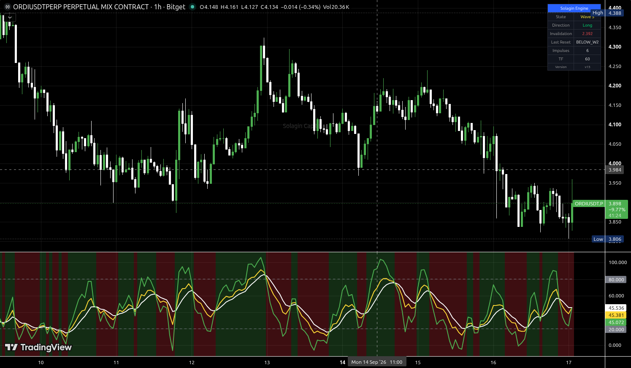Screen dimensions: 631x368
Task: Click the date 12 on time axis
Action: (192, 363)
